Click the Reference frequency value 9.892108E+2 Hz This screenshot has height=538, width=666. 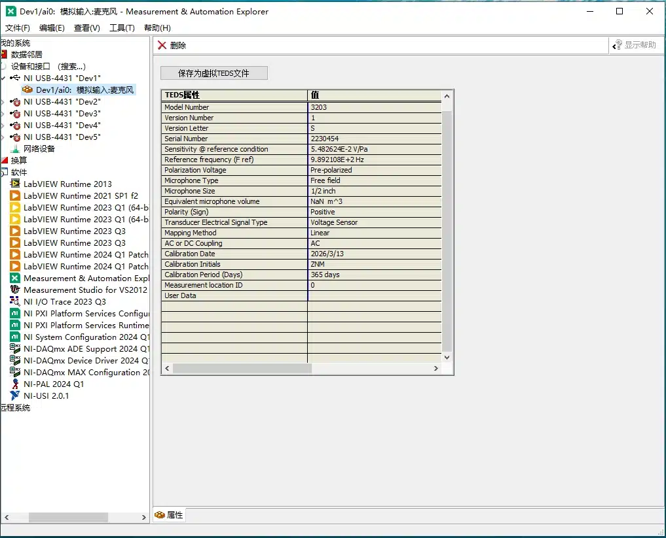337,160
